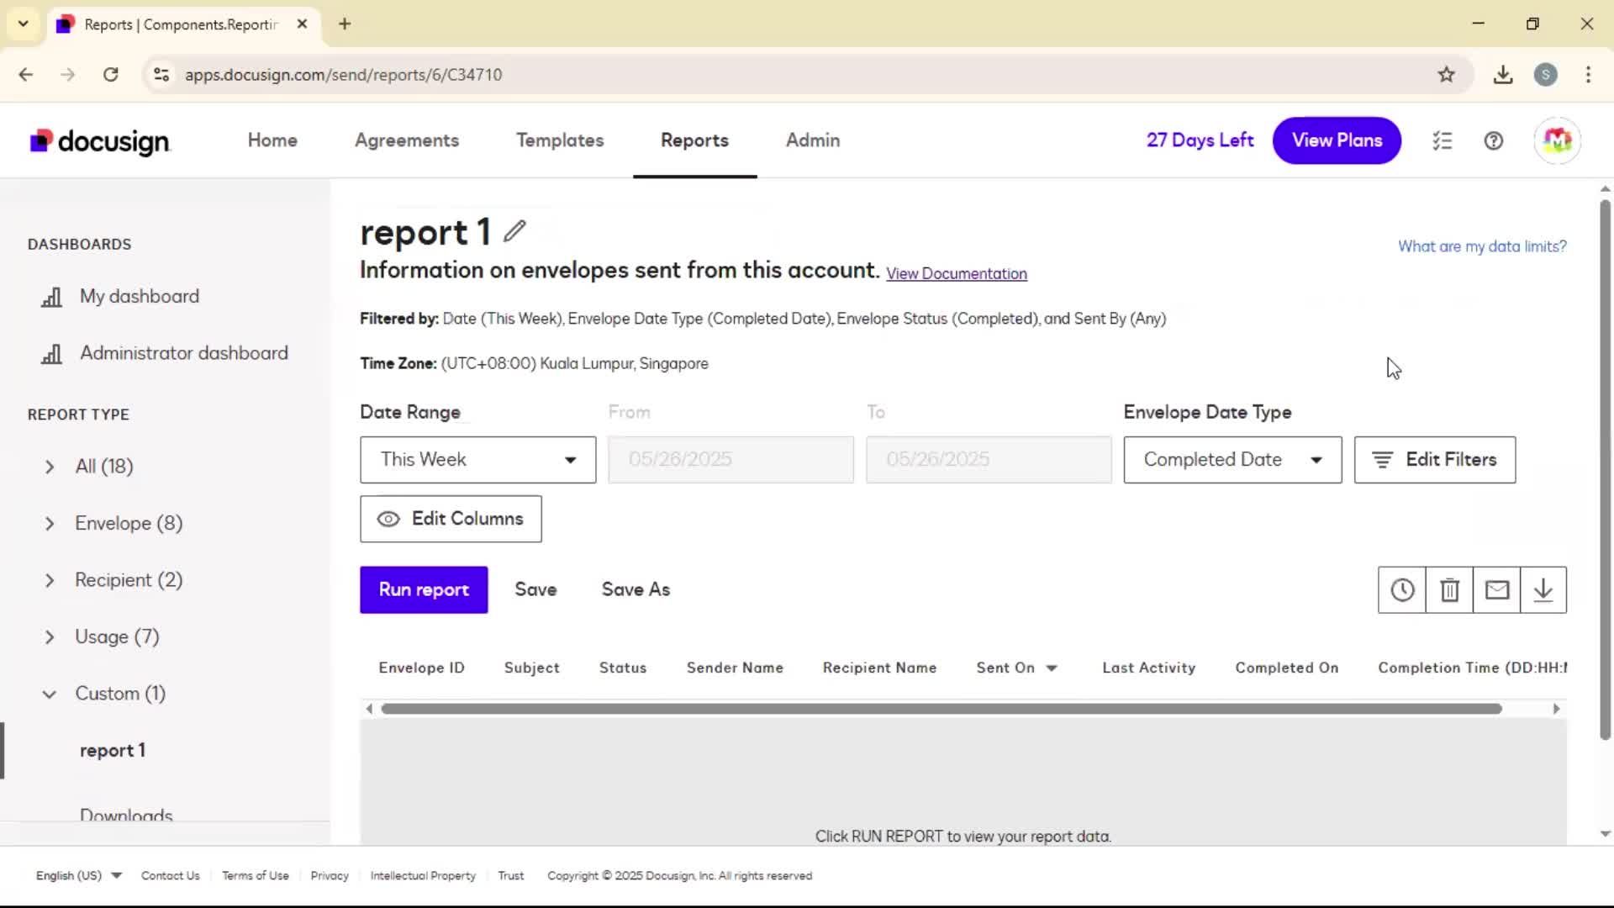The image size is (1614, 908).
Task: Click the Save As button
Action: click(636, 590)
